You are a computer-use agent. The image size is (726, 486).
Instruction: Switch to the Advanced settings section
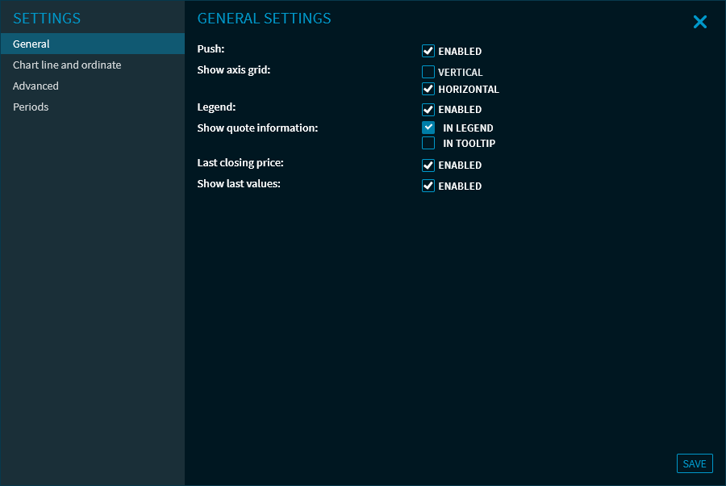35,86
